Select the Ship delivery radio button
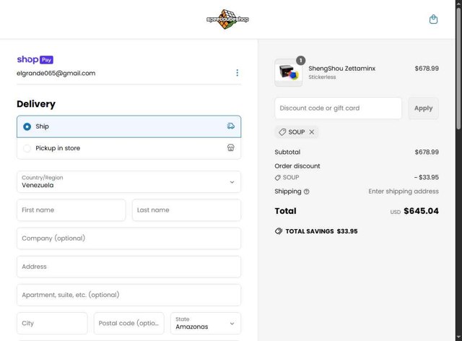 27,126
